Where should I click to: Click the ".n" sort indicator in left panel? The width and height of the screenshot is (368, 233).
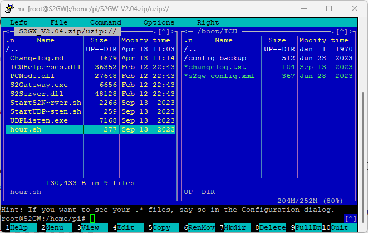coord(10,40)
